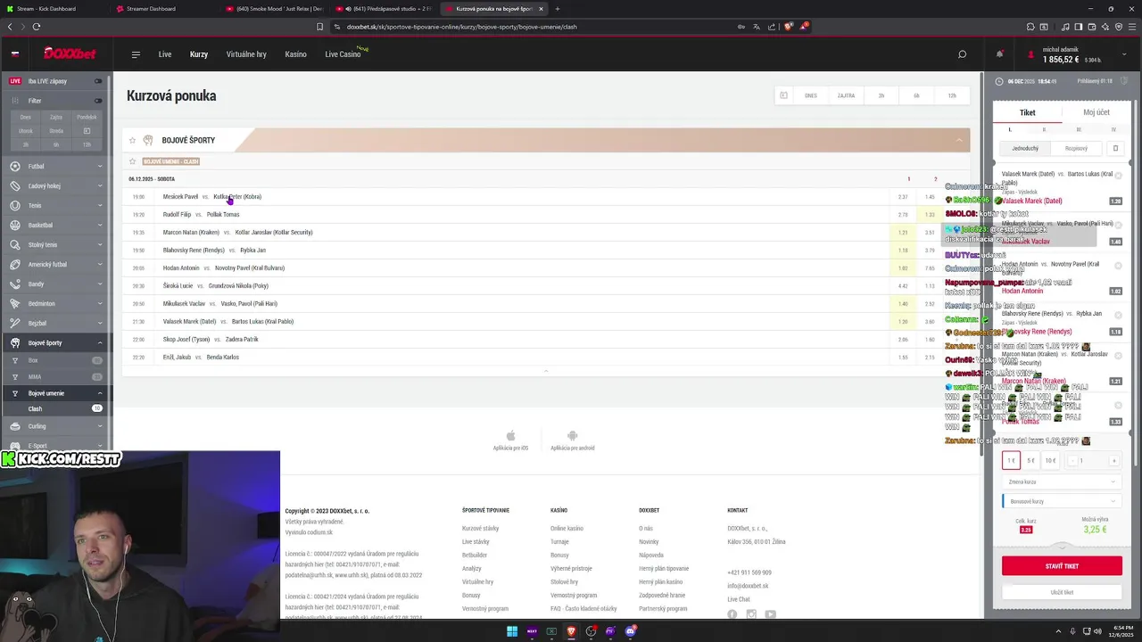1142x642 pixels.
Task: Reload the page with refresh button
Action: 37,27
